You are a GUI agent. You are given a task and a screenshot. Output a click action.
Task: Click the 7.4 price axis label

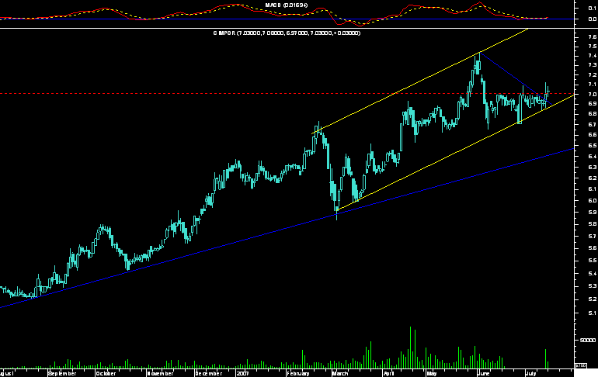click(593, 56)
